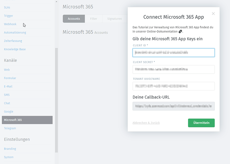The height and width of the screenshot is (164, 230).
Task: Open Knowledge Base in sidebar
Action: coord(15,49)
